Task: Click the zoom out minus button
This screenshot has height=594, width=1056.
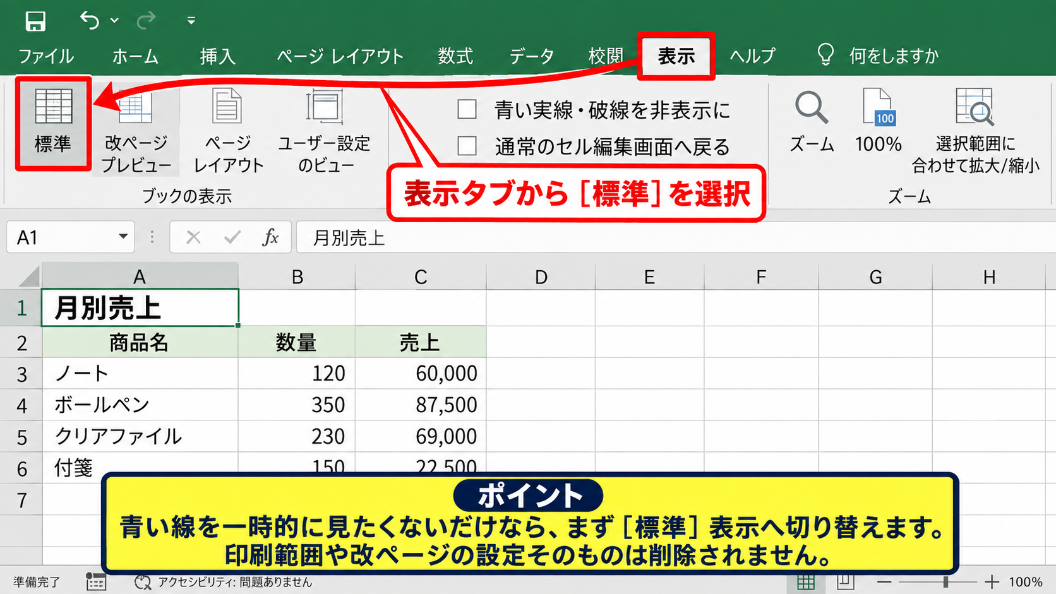Action: 884,582
